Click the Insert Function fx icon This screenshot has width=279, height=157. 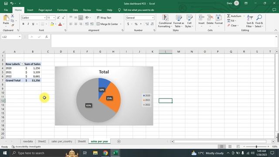(47, 37)
